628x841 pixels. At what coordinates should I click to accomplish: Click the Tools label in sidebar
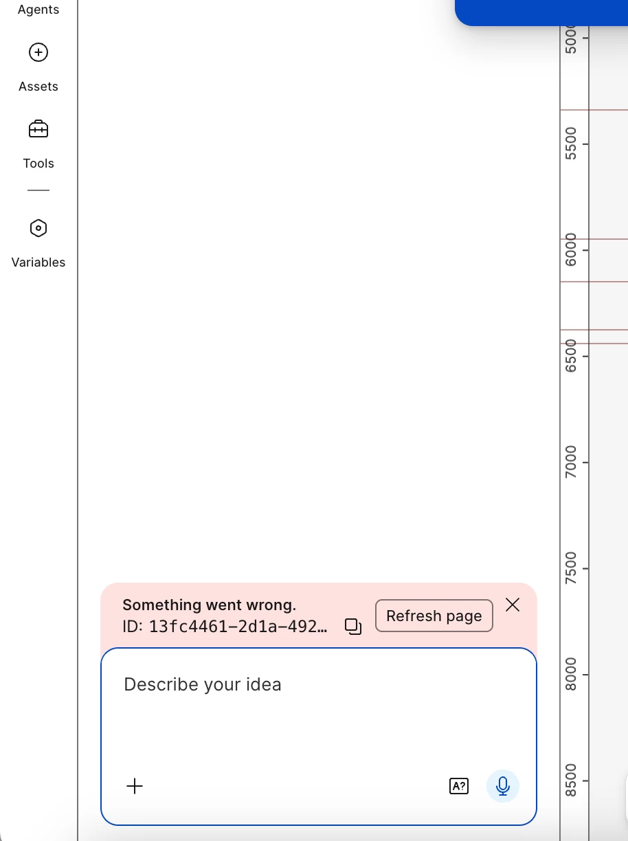click(x=38, y=164)
